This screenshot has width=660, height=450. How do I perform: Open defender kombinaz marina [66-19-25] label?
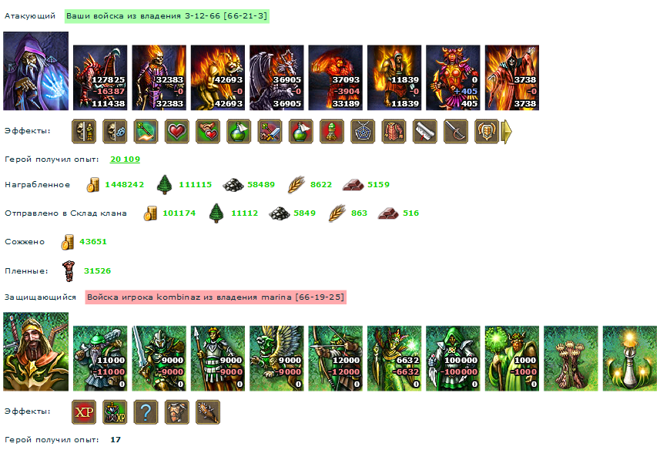(216, 297)
